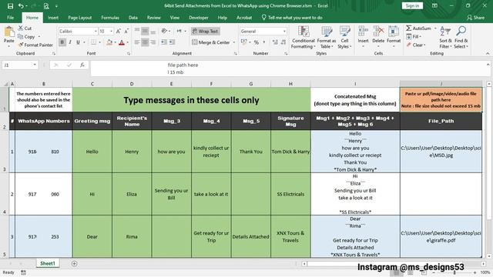
Task: Click Tell me what you want to do
Action: (x=292, y=18)
